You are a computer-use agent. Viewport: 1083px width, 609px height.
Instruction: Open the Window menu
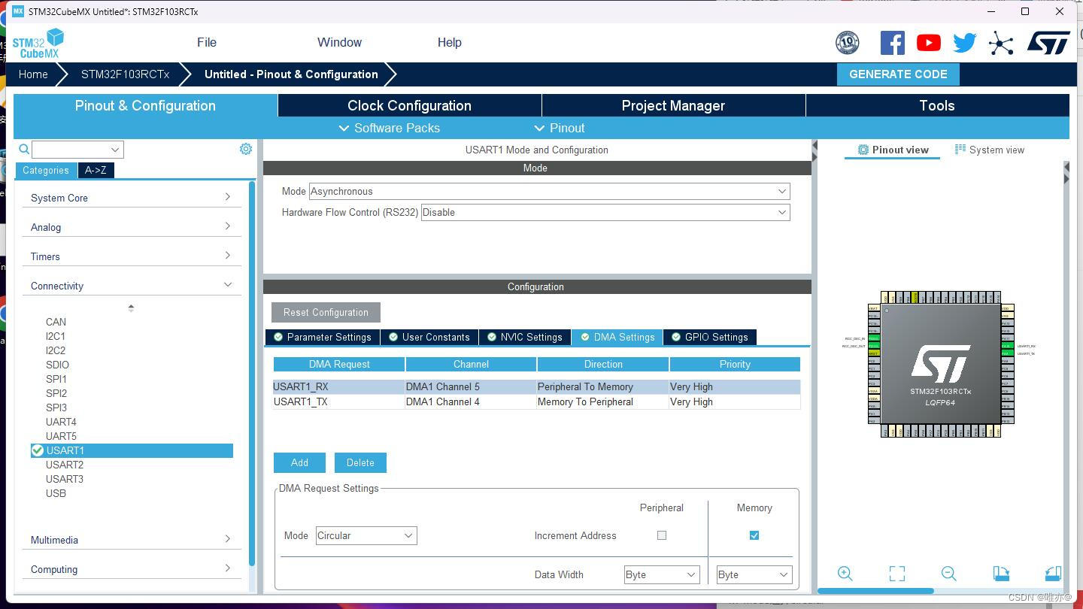(339, 42)
